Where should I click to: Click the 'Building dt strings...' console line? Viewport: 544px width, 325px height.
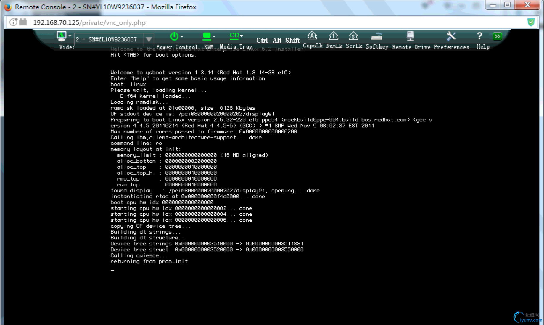[x=146, y=232]
